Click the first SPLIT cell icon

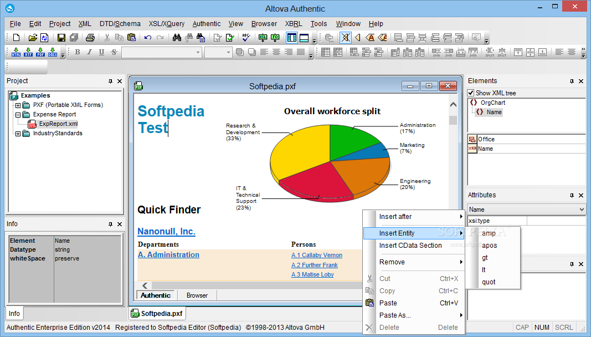(x=490, y=52)
